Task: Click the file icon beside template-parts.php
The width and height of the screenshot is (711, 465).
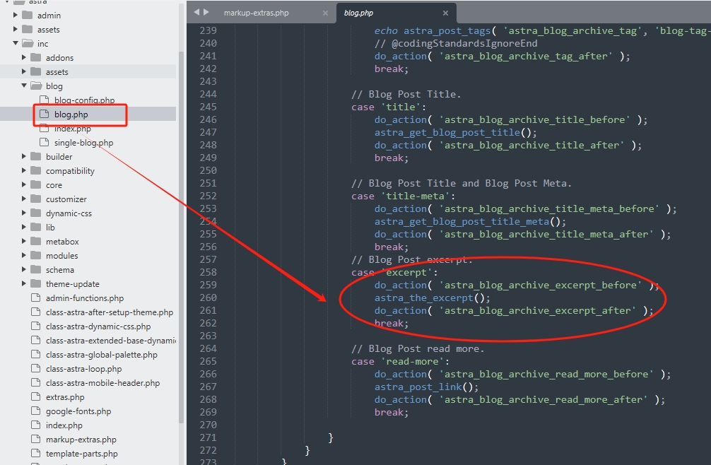Action: (x=36, y=453)
